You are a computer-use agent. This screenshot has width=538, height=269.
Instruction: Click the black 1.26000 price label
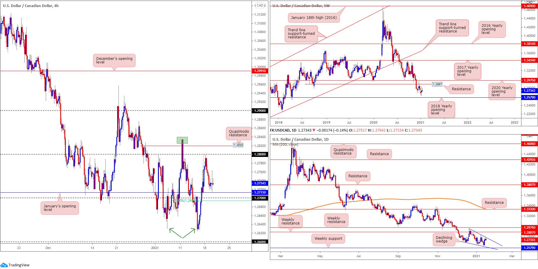click(260, 242)
